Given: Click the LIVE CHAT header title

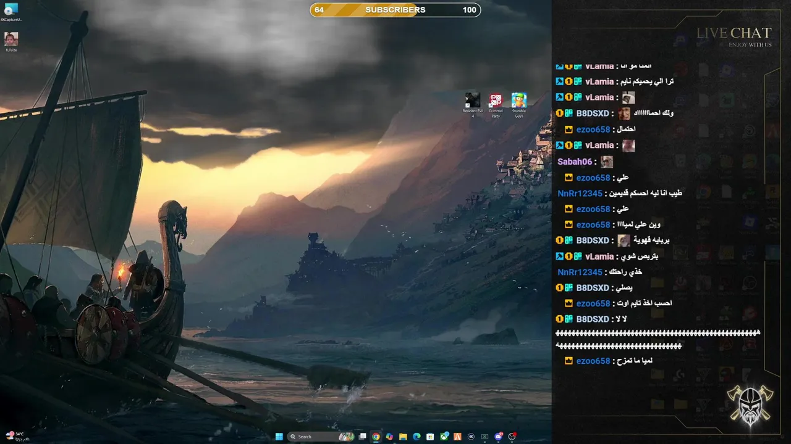Looking at the screenshot, I should [x=734, y=33].
